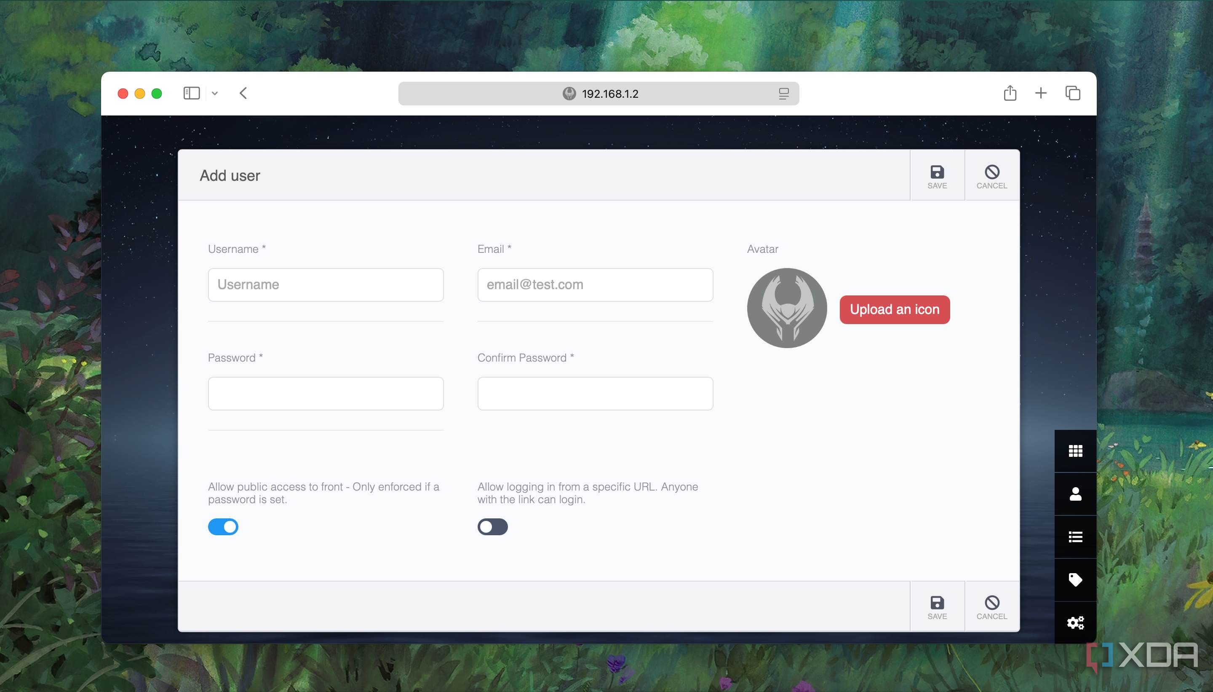
Task: Show the Safari tab overview
Action: [x=1072, y=93]
